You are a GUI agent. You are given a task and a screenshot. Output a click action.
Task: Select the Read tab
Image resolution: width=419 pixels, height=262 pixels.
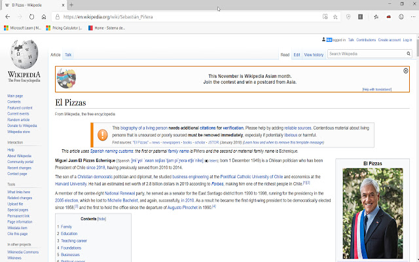pos(285,55)
